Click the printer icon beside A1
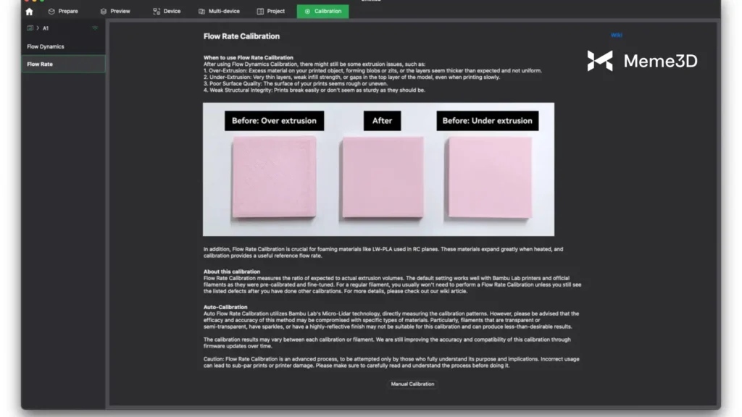The height and width of the screenshot is (417, 742). 30,28
